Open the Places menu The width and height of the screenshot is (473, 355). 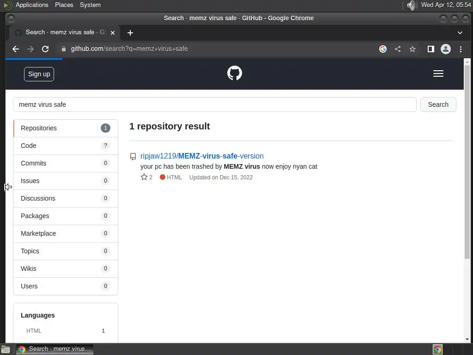[x=64, y=5]
